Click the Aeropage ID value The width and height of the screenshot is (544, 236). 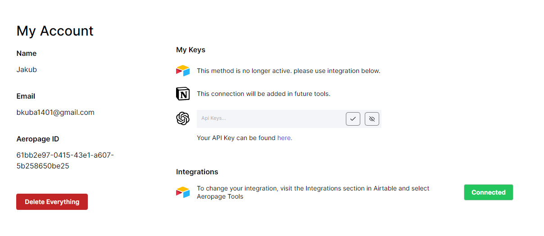[65, 160]
